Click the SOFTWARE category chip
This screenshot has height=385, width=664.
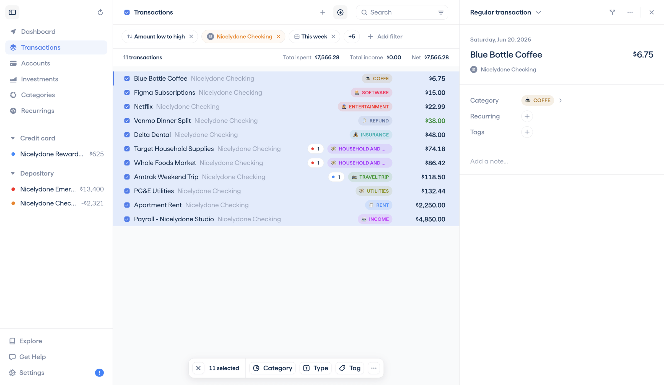(371, 92)
